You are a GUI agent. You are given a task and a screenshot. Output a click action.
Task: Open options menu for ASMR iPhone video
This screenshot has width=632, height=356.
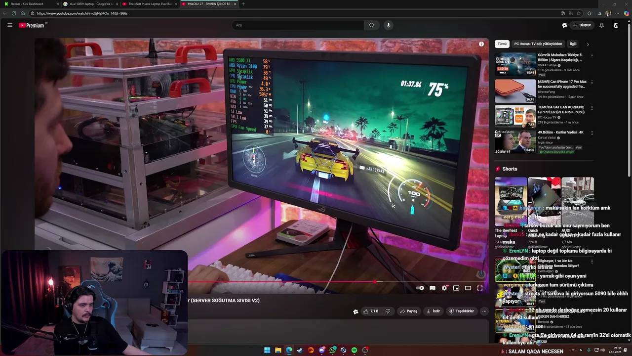(x=592, y=82)
